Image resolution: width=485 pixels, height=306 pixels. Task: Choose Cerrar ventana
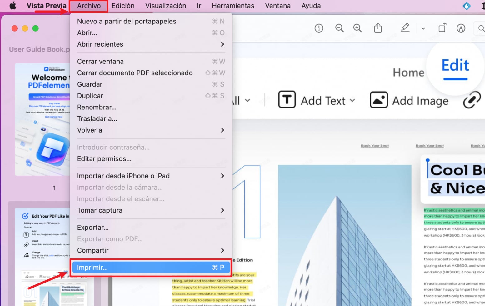[151, 61]
